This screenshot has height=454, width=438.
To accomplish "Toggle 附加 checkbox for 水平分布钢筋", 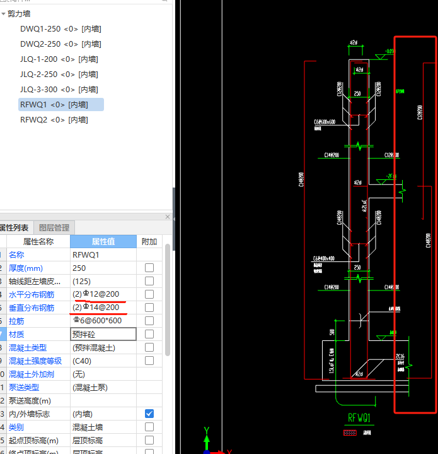I will pyautogui.click(x=149, y=294).
